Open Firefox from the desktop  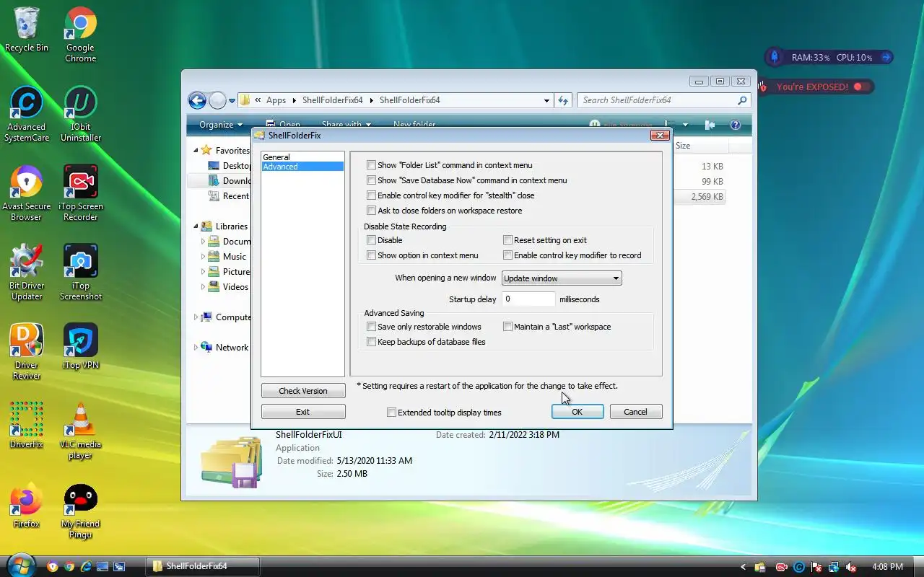coord(27,505)
